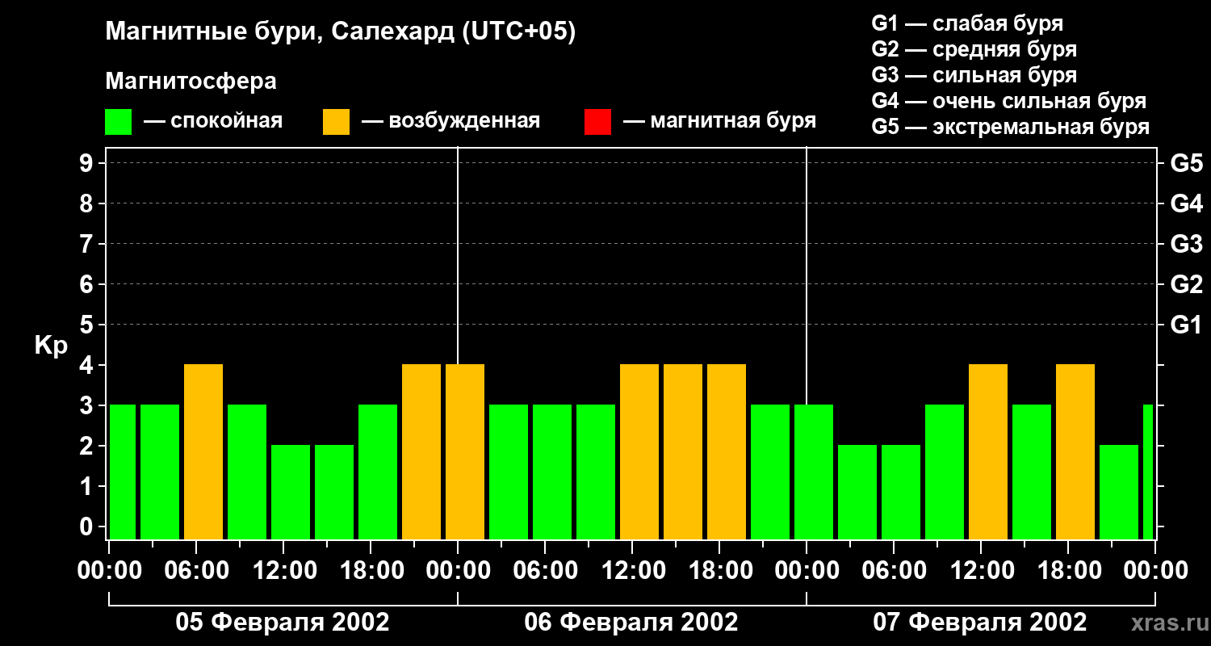Click the date label '05 Февраля 2002'

[283, 623]
